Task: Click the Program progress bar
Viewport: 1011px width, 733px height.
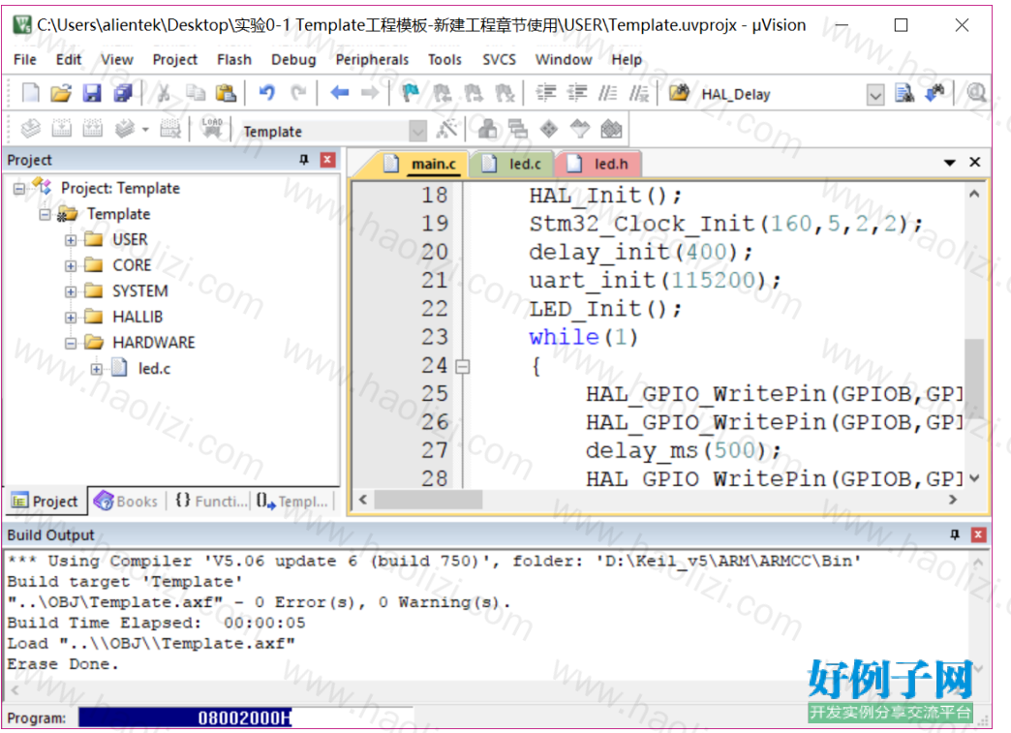Action: click(245, 718)
